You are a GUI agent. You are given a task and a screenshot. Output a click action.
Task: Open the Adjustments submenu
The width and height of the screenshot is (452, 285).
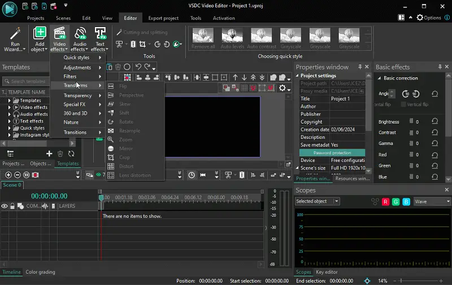tap(78, 67)
